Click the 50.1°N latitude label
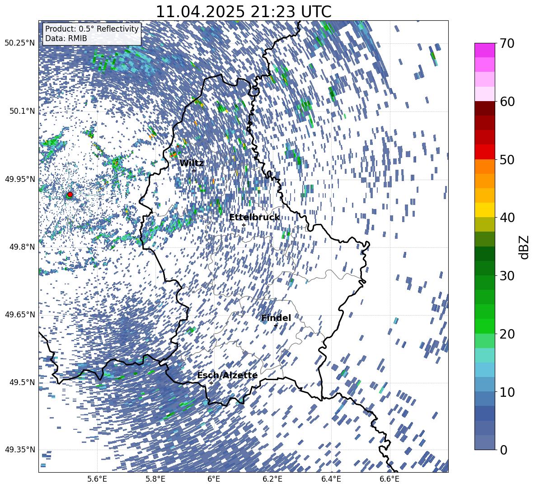Screen dimensions: 535x488 pyautogui.click(x=22, y=111)
